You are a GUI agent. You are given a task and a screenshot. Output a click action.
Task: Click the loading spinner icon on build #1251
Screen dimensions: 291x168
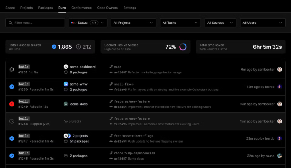(x=11, y=70)
